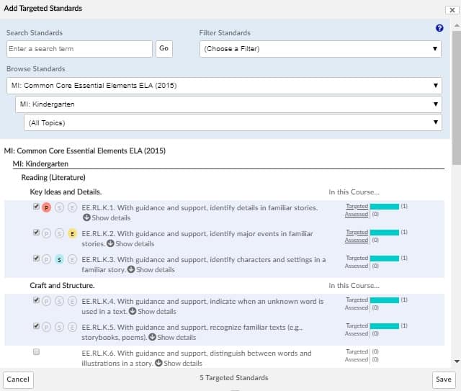Image resolution: width=461 pixels, height=391 pixels.
Task: Click the scrollbar down arrow
Action: tap(457, 361)
